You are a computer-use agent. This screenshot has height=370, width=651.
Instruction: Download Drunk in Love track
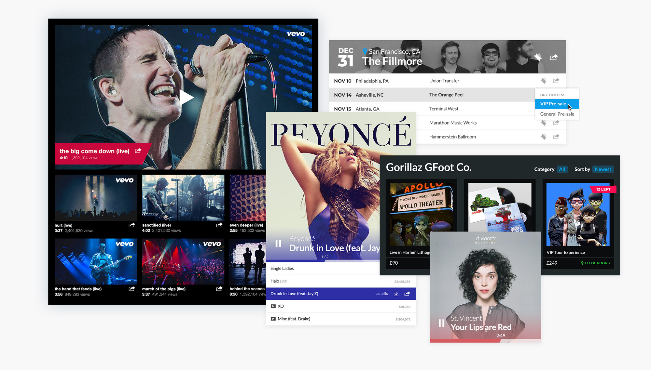(396, 294)
